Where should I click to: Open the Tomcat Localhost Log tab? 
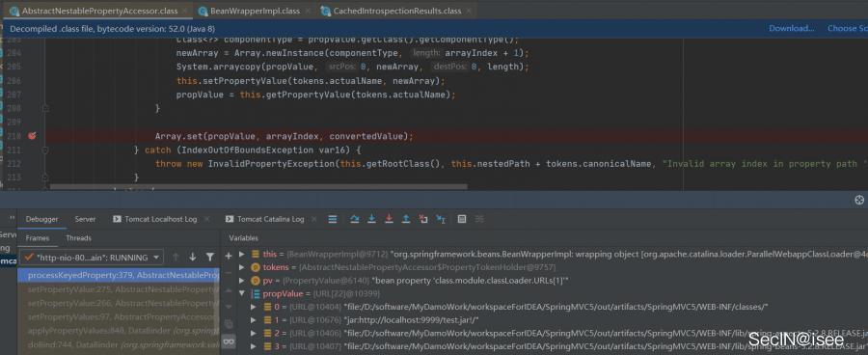pyautogui.click(x=160, y=219)
